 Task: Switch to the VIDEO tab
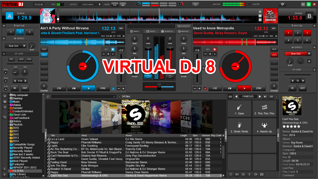[151, 31]
